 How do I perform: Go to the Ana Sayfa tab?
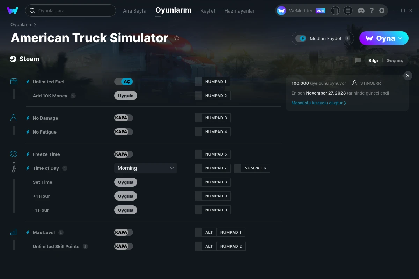tap(134, 11)
